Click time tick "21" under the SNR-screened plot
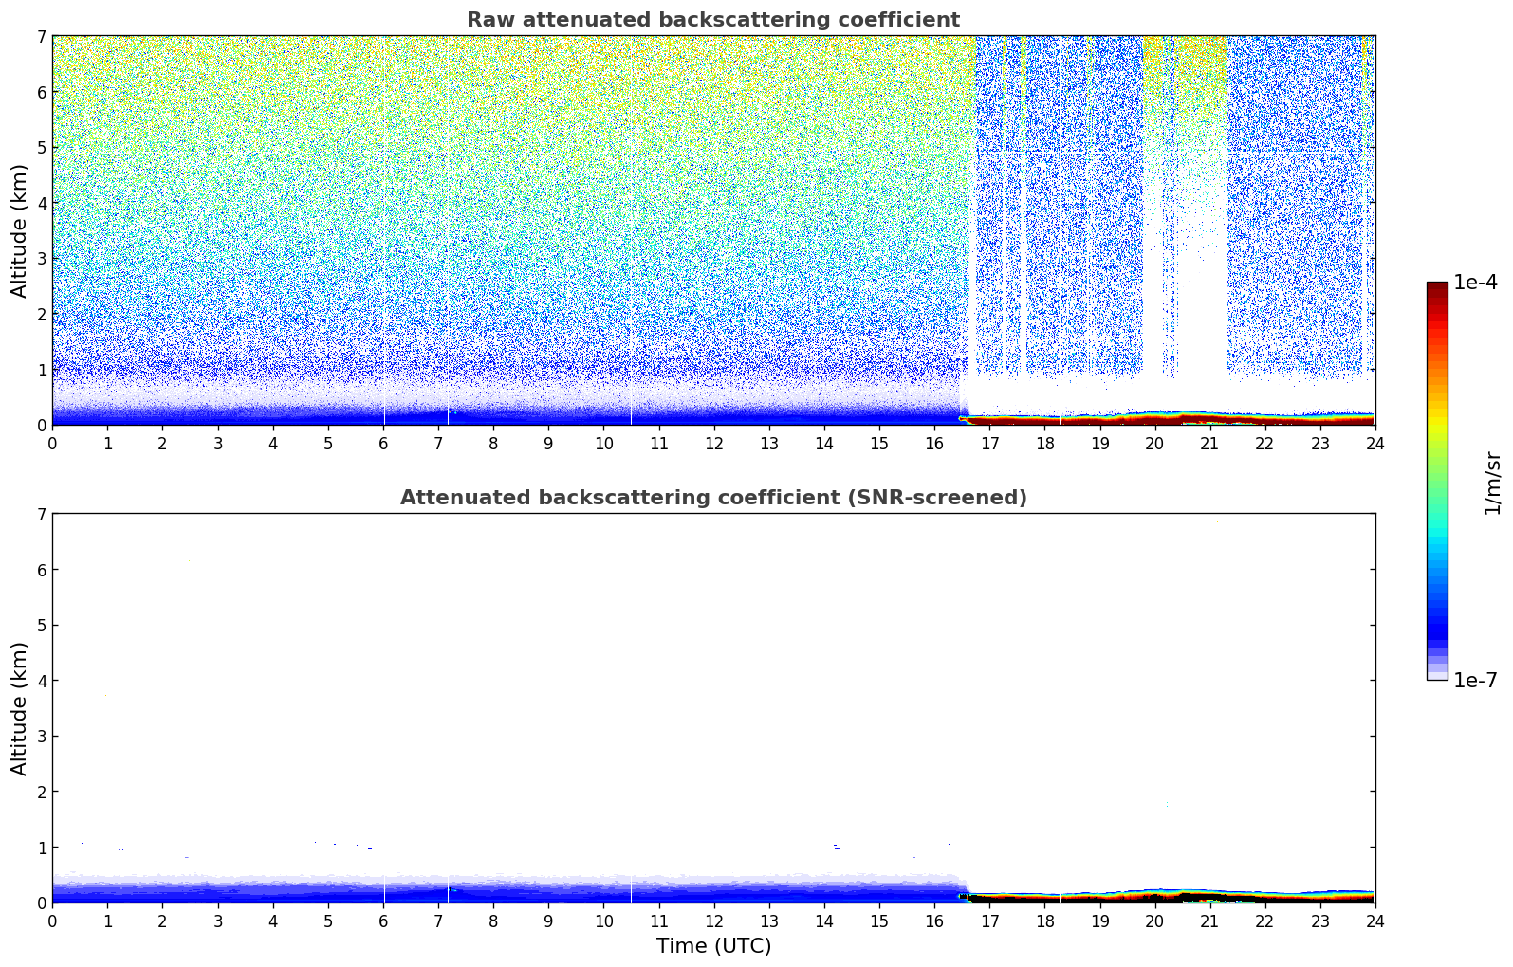The image size is (1513, 967). 1209,921
